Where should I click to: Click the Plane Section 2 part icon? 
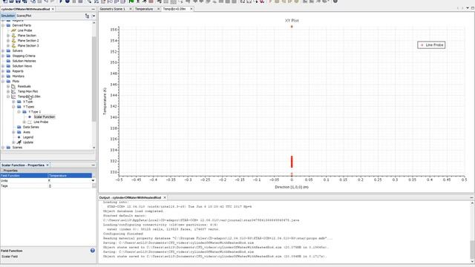[13, 41]
